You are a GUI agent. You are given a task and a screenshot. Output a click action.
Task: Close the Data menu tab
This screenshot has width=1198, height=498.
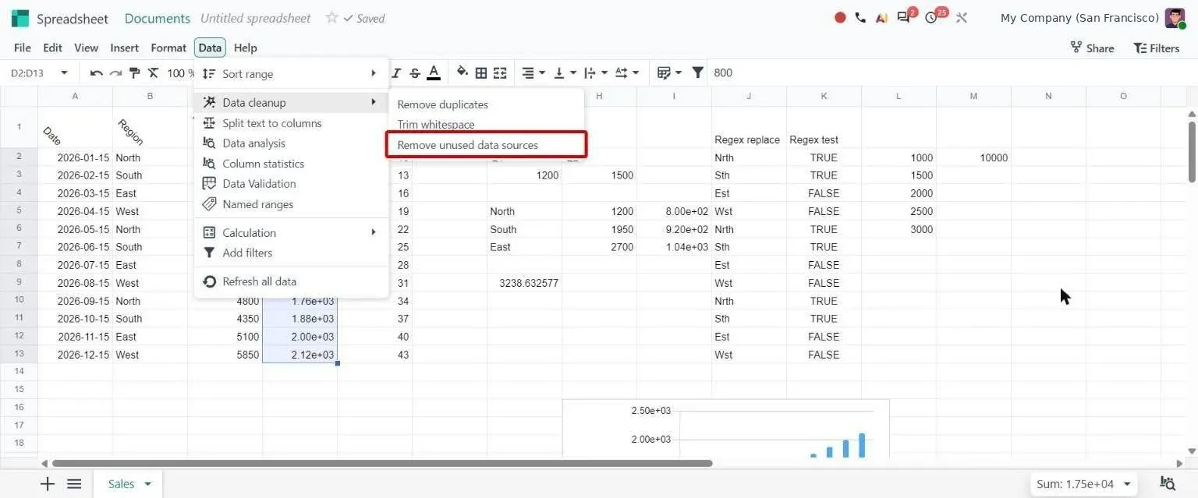pyautogui.click(x=210, y=48)
